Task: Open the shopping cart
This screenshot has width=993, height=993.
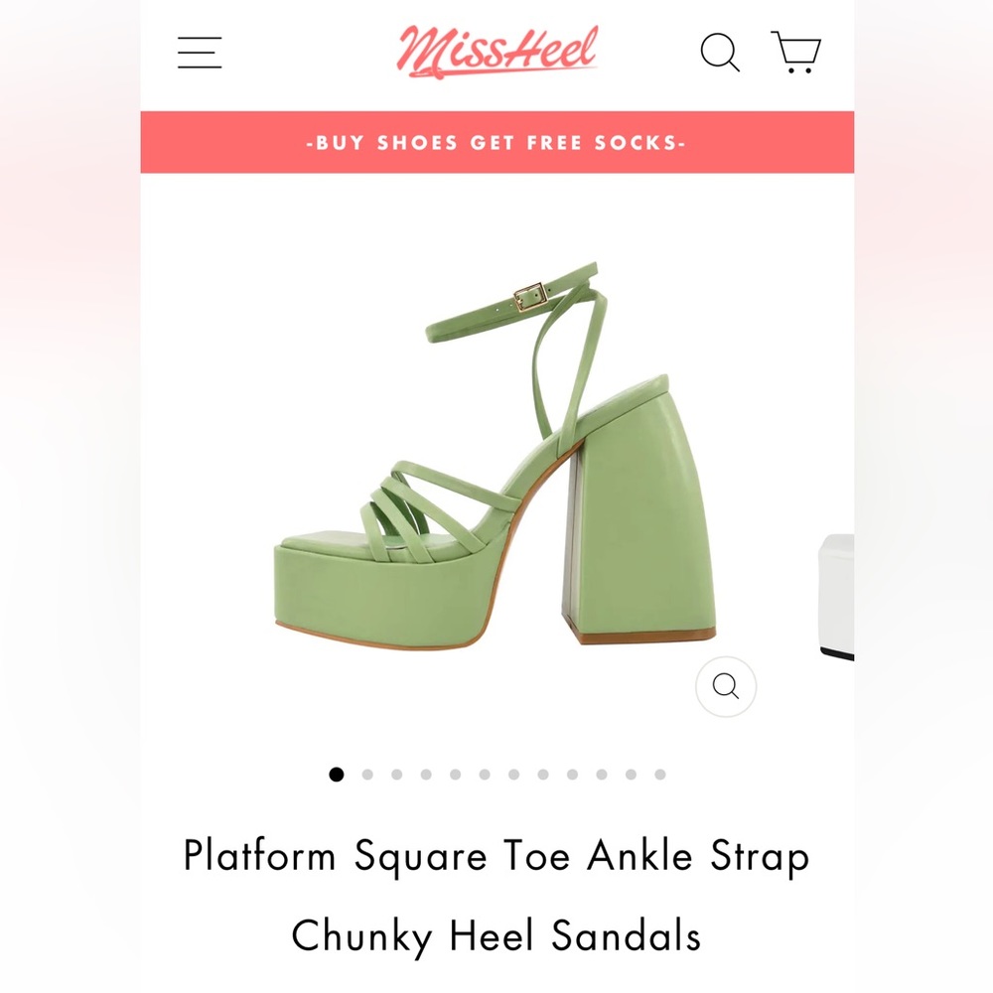Action: [796, 52]
